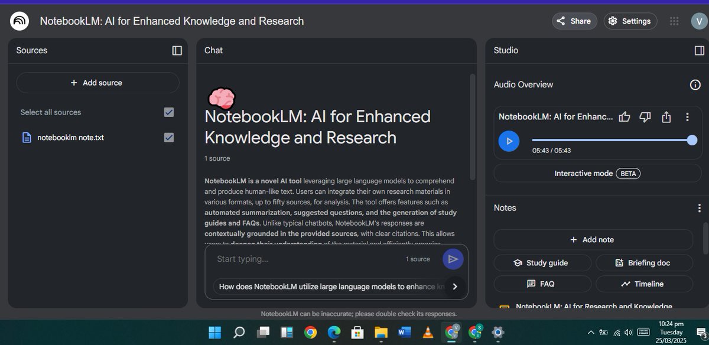The image size is (709, 345).
Task: Toggle the notebooklm note.txt checkbox
Action: tap(169, 138)
